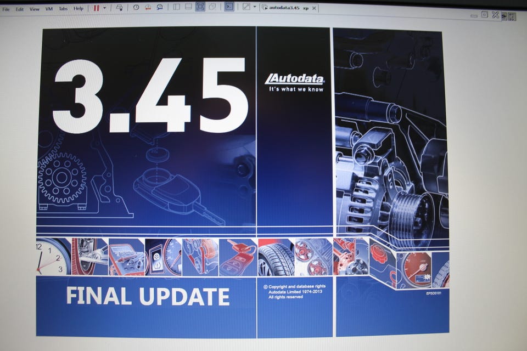Open the View menu
The image size is (527, 351).
point(34,9)
